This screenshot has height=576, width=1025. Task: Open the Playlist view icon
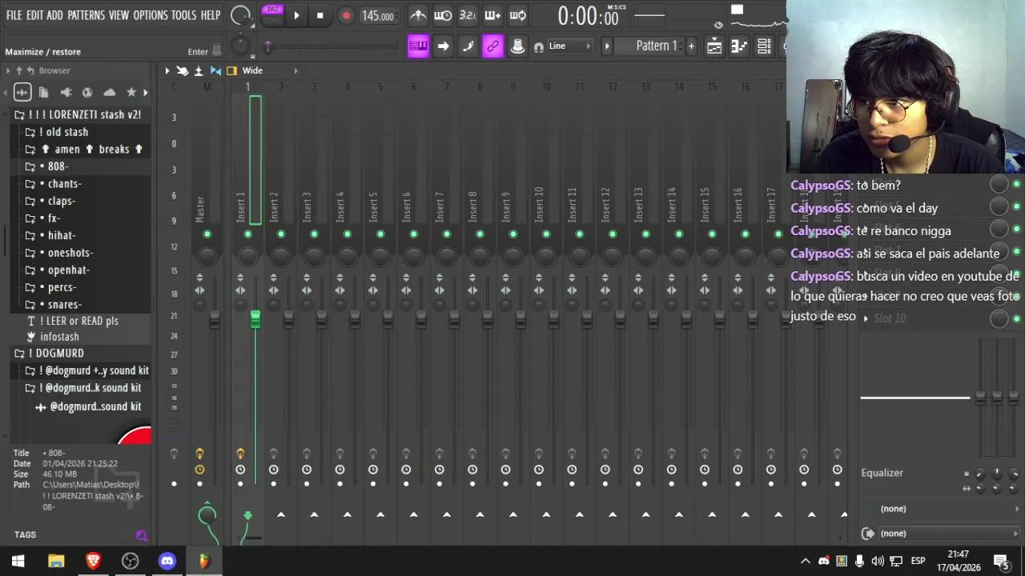point(713,46)
